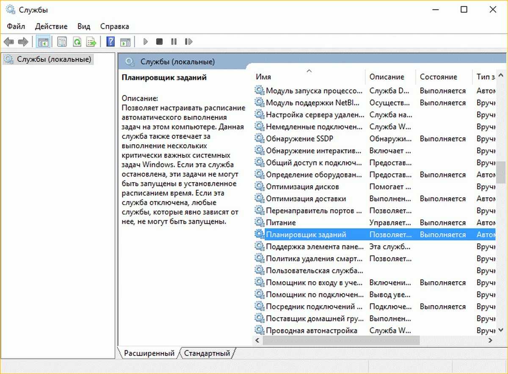Sort the list by the Имя column header
The image size is (508, 374).
[263, 77]
